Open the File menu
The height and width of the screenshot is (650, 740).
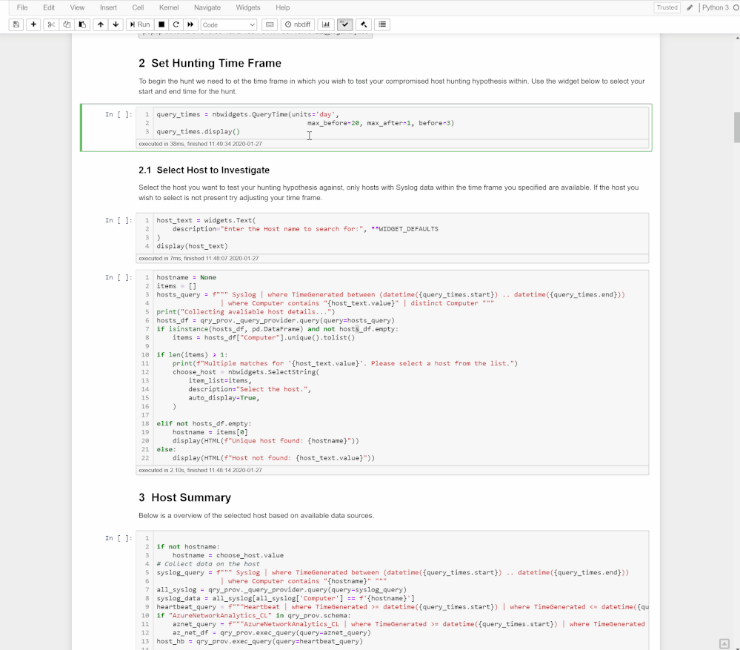coord(22,7)
